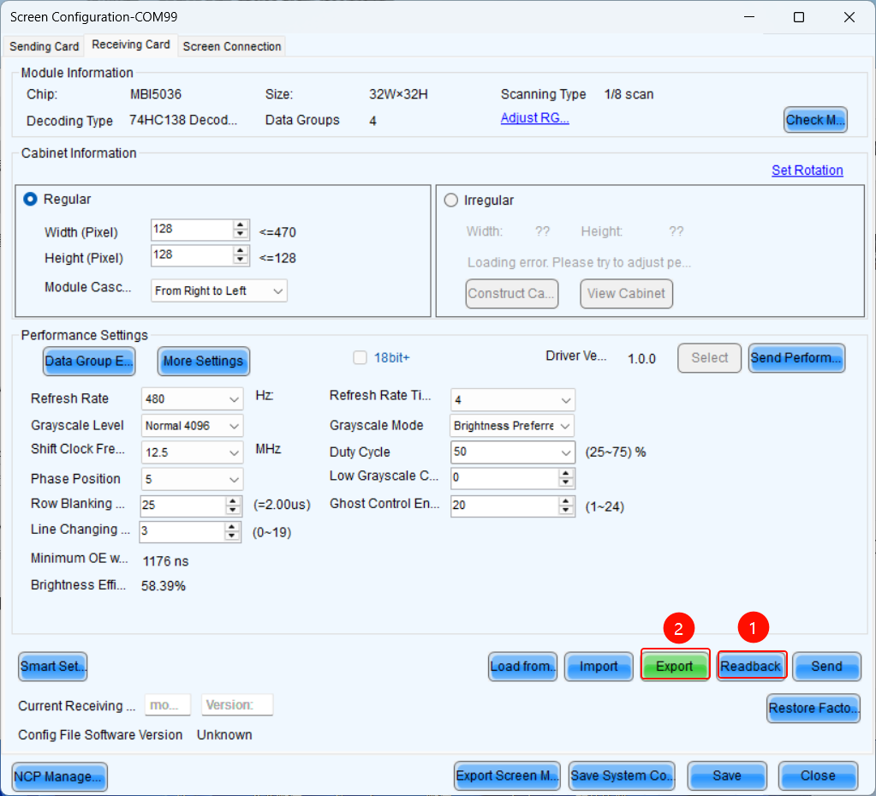Click the Row Blanking input field
The height and width of the screenshot is (796, 876).
tap(180, 506)
